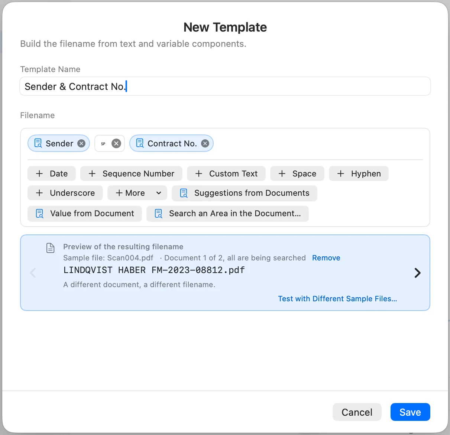The width and height of the screenshot is (450, 435).
Task: Click the Sender token document icon
Action: point(38,143)
